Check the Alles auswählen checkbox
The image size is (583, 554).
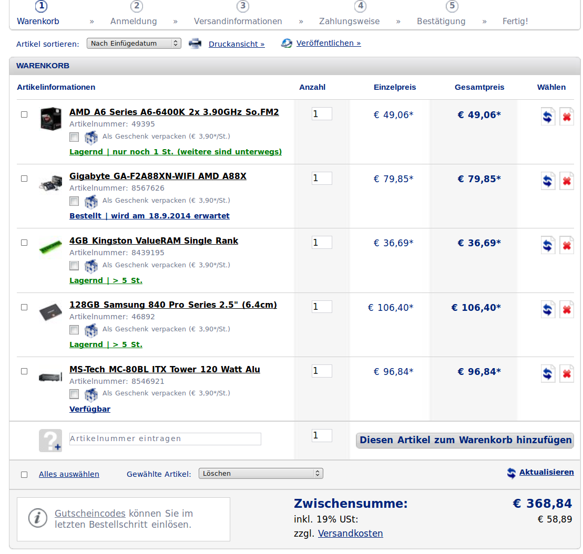24,475
